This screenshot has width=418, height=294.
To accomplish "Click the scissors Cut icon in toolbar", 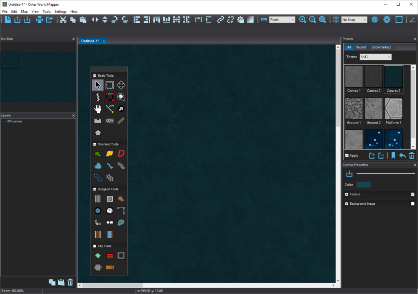I will (63, 20).
